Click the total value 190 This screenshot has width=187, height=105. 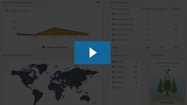pos(147,48)
